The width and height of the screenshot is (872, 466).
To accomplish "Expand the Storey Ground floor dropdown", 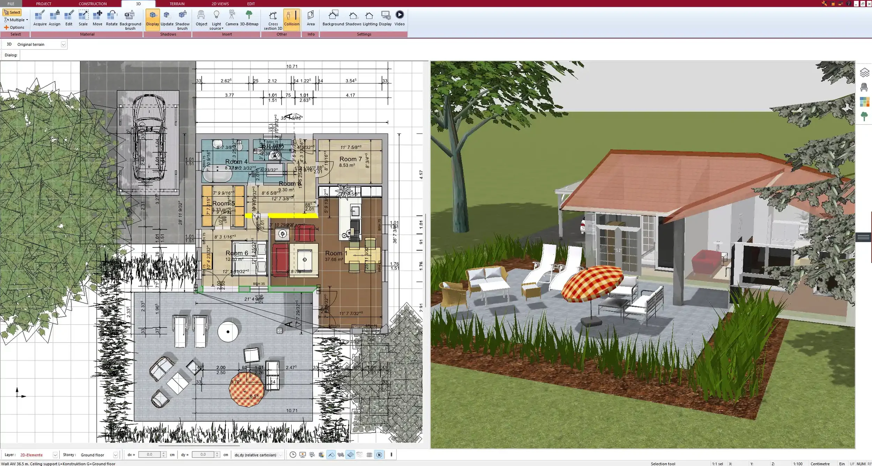I will [115, 455].
